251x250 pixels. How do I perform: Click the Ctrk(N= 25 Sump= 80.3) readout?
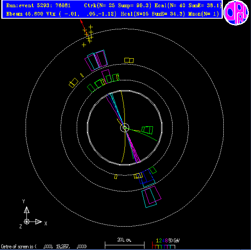coord(118,6)
